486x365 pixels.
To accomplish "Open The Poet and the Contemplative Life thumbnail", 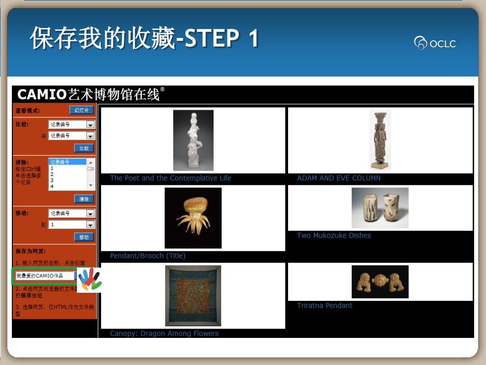I will 193,140.
